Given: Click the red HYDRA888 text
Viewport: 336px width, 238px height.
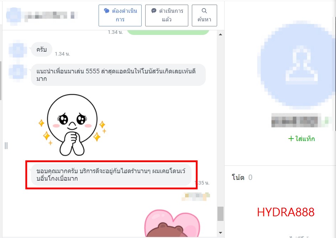Looking at the screenshot, I should (285, 212).
